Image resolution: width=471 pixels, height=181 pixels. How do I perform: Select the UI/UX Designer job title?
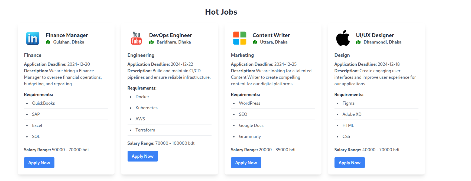pyautogui.click(x=375, y=35)
